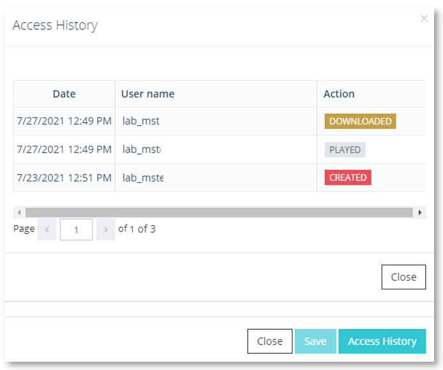Select the PLAYED action badge
The image size is (443, 370).
(x=345, y=150)
